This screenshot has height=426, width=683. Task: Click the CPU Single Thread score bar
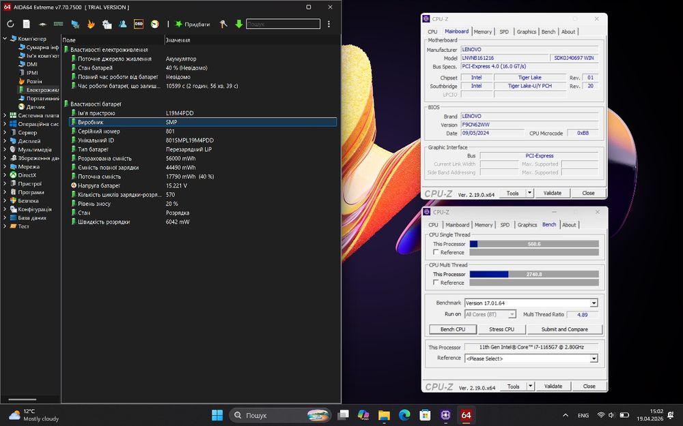534,244
